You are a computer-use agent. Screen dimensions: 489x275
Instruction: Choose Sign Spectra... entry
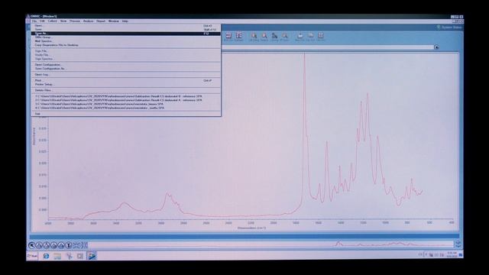[125, 59]
